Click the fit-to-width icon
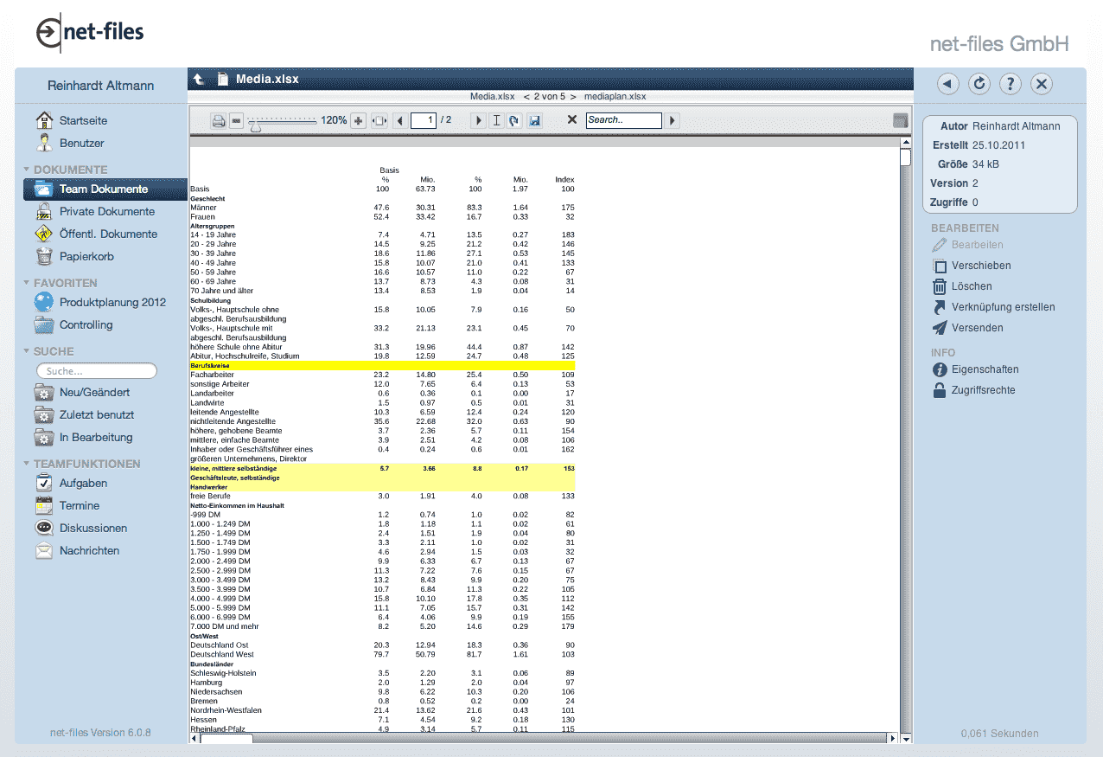 (x=379, y=121)
